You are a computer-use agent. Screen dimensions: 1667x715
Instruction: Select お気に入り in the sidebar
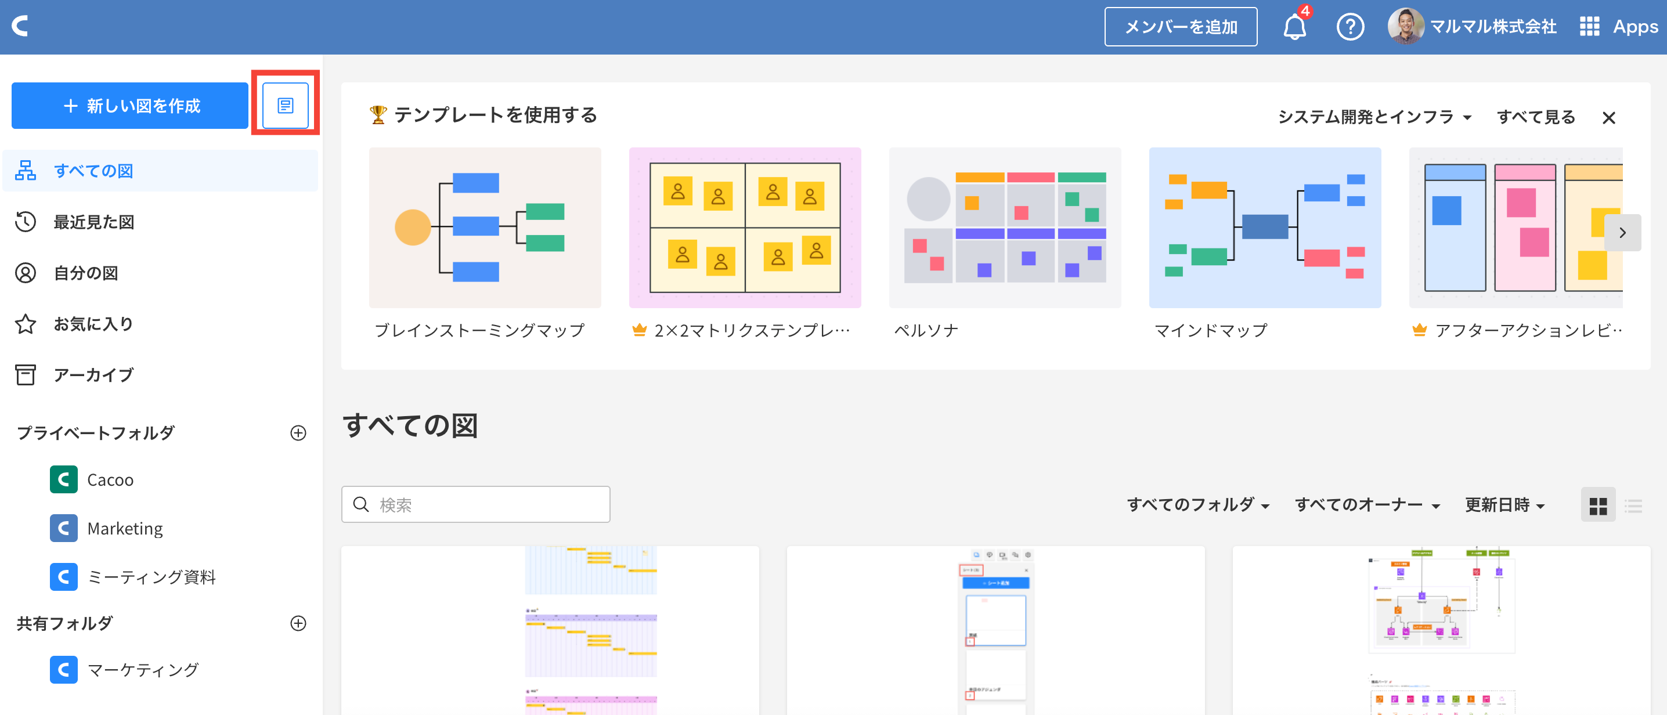160,323
